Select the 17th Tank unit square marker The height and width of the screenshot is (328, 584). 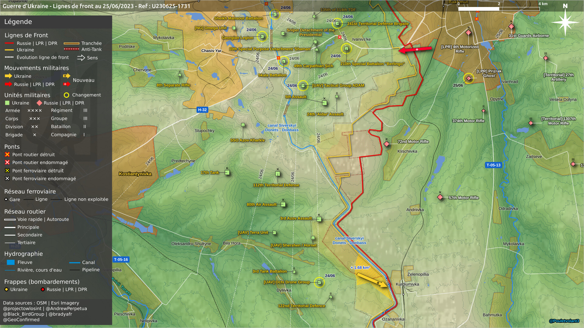click(227, 173)
